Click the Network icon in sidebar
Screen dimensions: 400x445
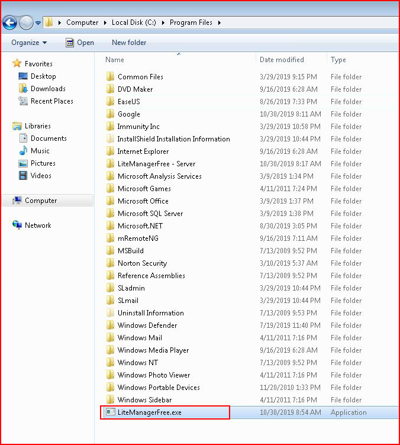click(17, 225)
